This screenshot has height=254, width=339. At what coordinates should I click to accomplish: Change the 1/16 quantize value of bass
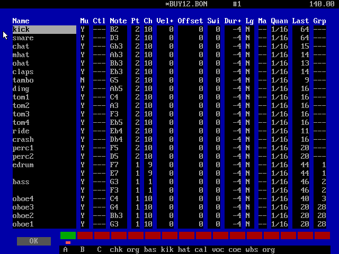point(280,182)
